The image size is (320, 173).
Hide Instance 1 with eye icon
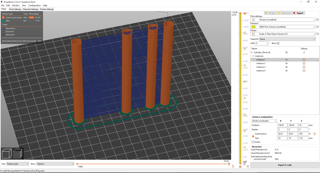tap(286, 60)
